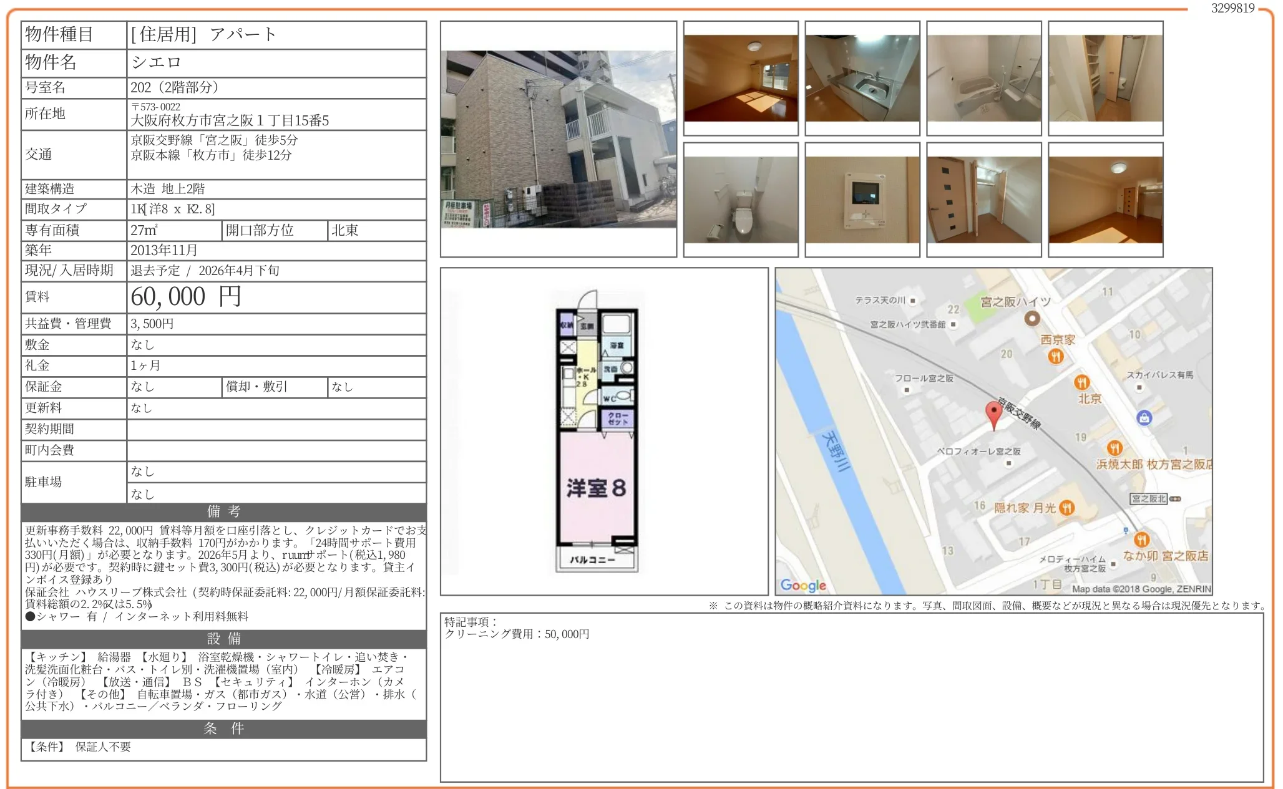The width and height of the screenshot is (1283, 789).
Task: Click the 北京 restaurant marker icon
Action: 1081,382
